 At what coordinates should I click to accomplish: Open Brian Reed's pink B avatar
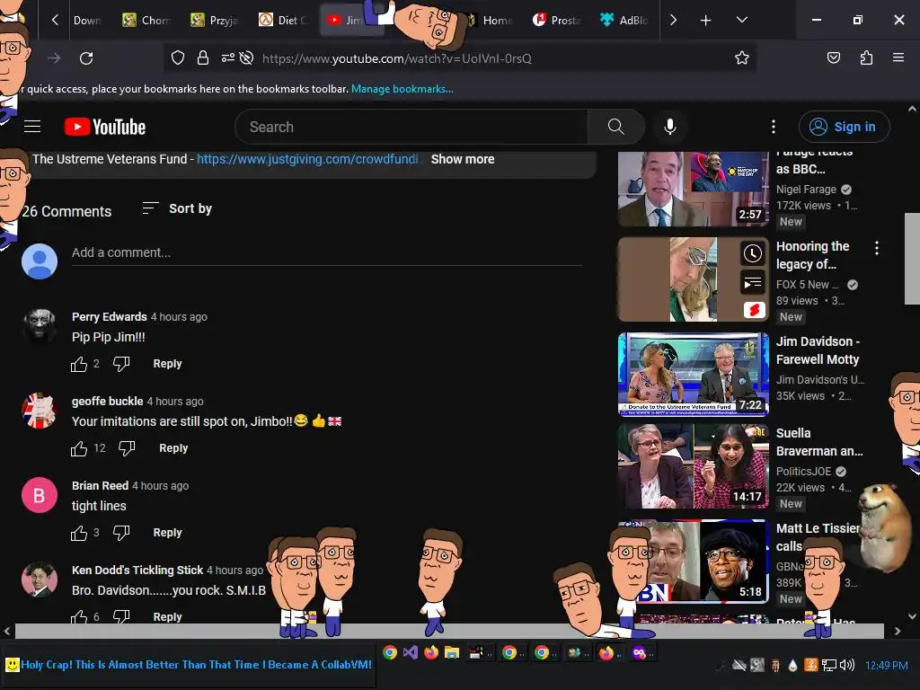coord(40,495)
